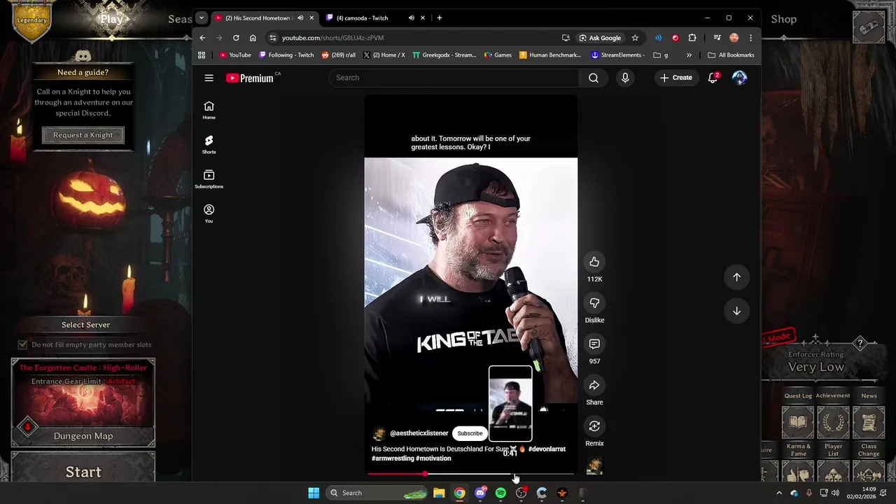Subscribe to @aestheticxlistener
This screenshot has width=896, height=504.
pyautogui.click(x=470, y=433)
